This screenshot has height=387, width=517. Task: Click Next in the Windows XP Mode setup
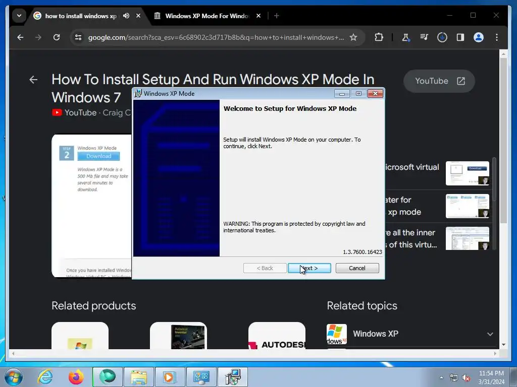click(x=309, y=268)
